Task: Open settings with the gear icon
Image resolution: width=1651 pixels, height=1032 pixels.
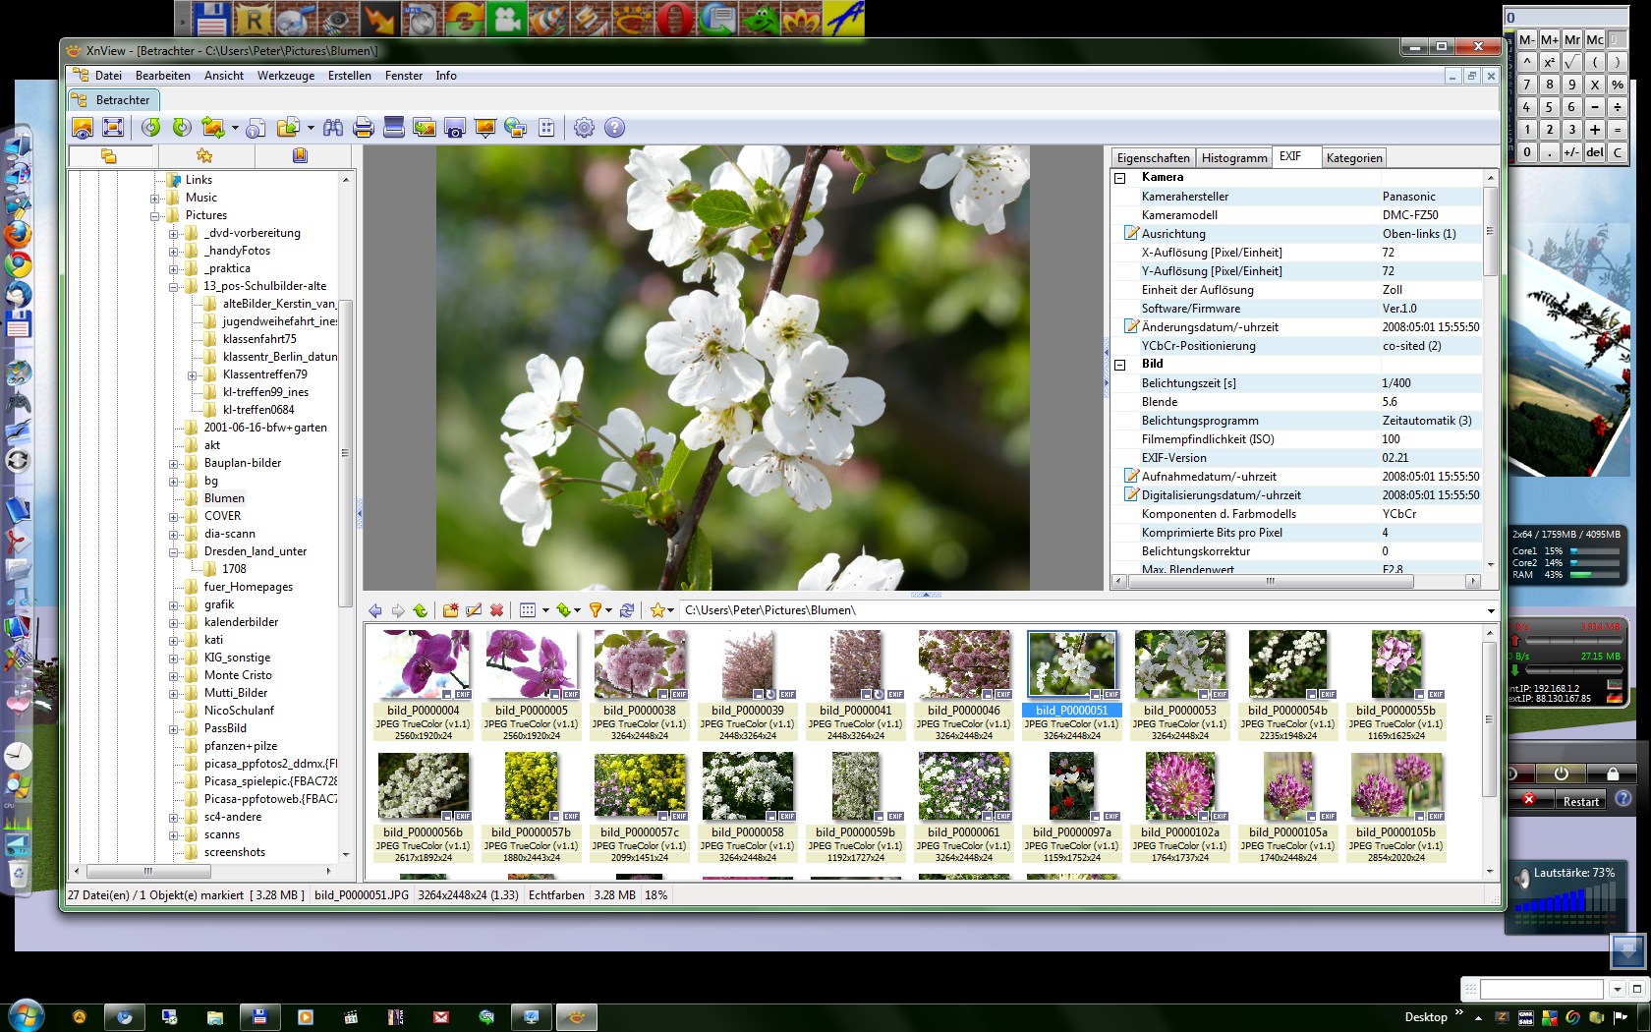Action: point(584,128)
